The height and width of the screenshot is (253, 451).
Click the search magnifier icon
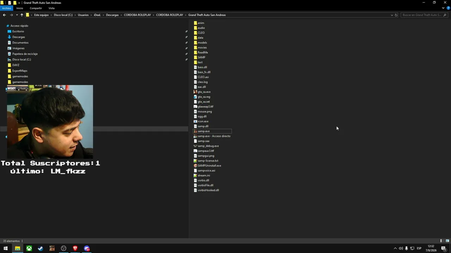pyautogui.click(x=445, y=15)
